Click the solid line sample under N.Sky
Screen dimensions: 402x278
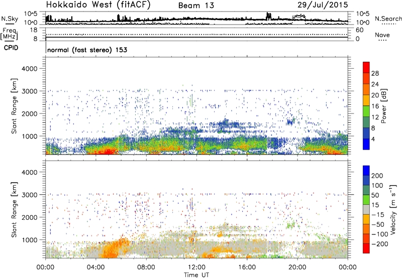(x=10, y=24)
